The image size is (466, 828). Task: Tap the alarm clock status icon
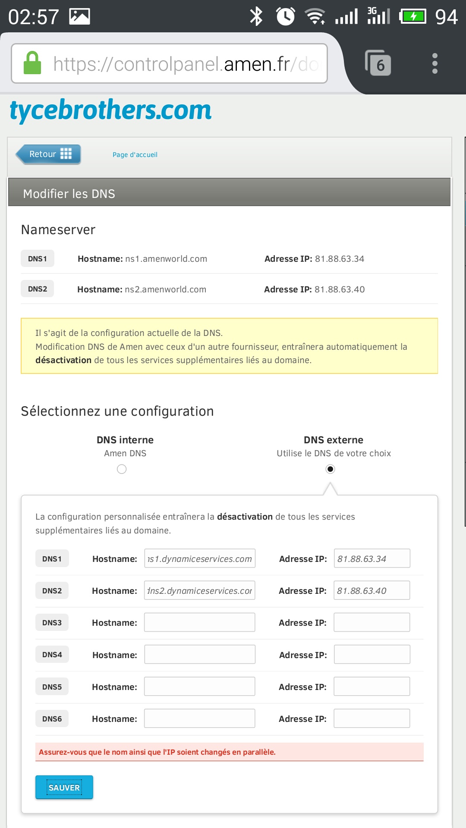point(286,16)
